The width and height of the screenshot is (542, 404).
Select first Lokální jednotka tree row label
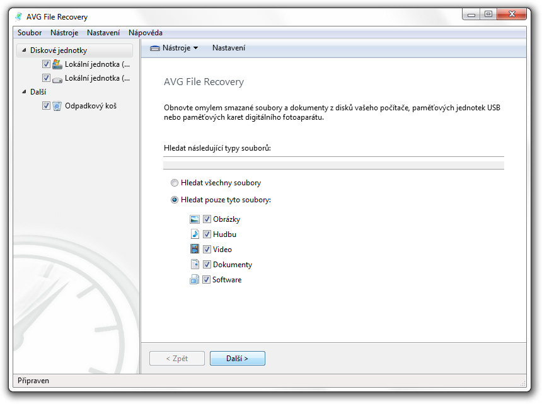pyautogui.click(x=98, y=64)
